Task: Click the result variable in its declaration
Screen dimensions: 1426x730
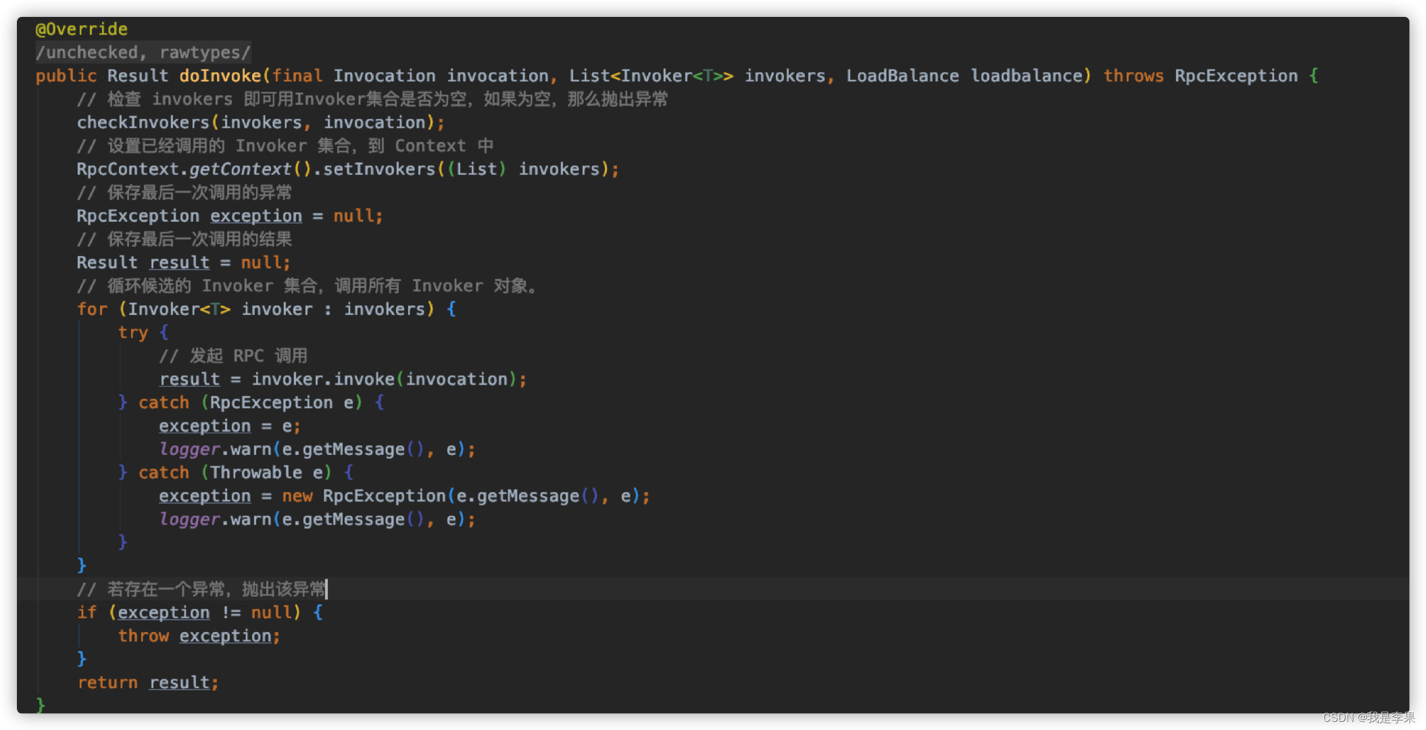Action: 179,262
